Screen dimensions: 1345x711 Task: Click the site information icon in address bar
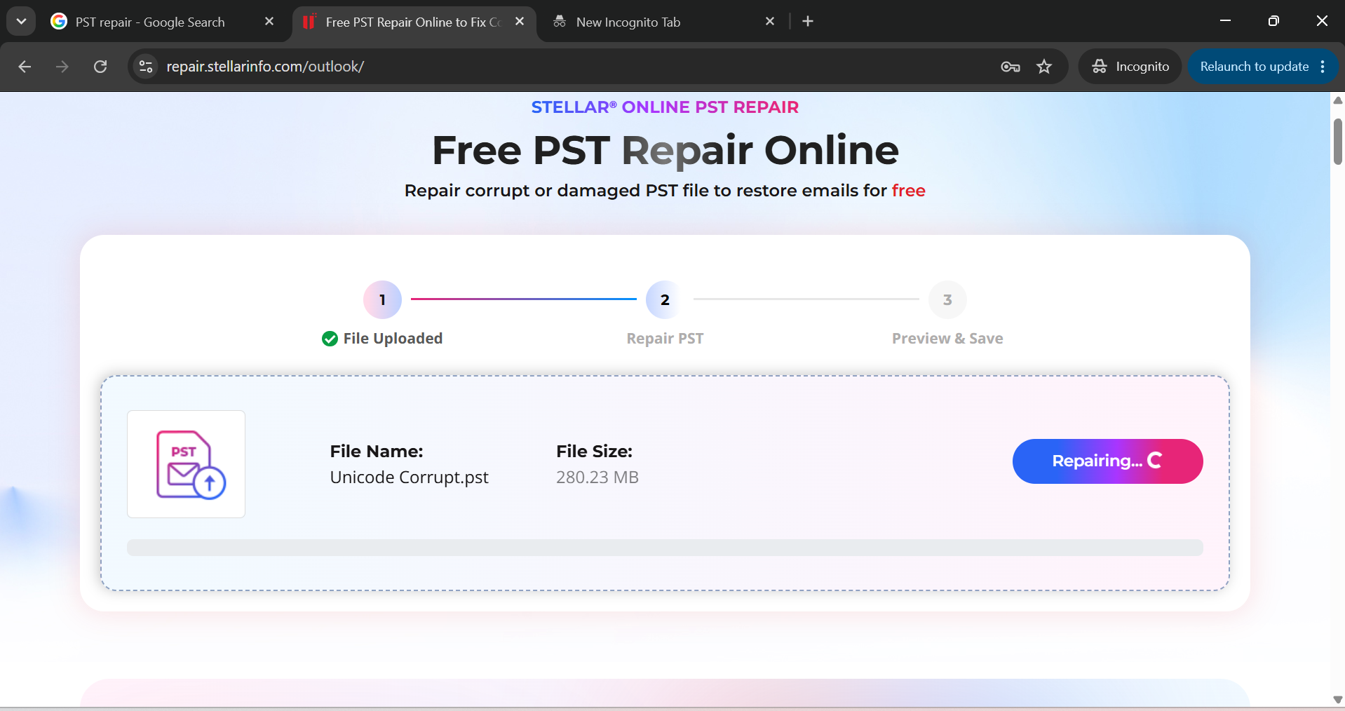tap(146, 67)
